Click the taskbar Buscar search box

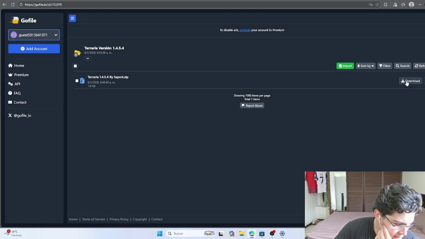tap(191, 234)
